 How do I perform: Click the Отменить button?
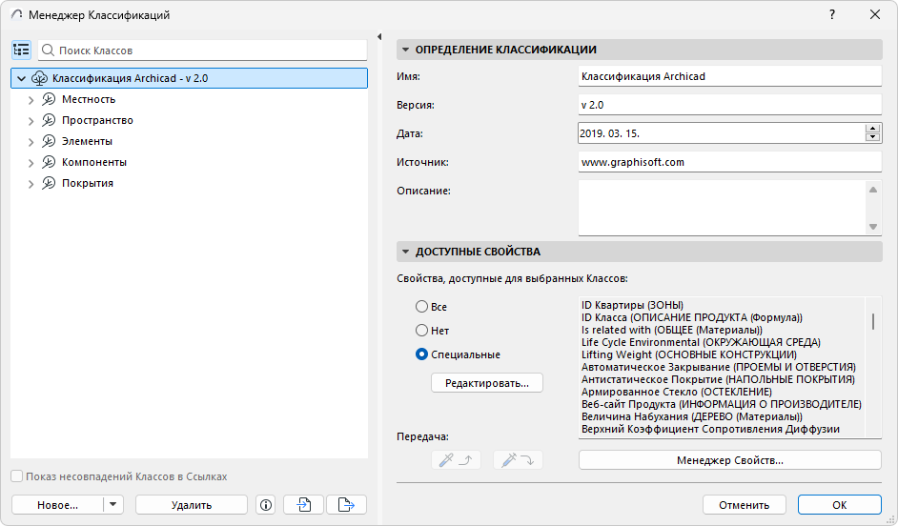point(744,505)
